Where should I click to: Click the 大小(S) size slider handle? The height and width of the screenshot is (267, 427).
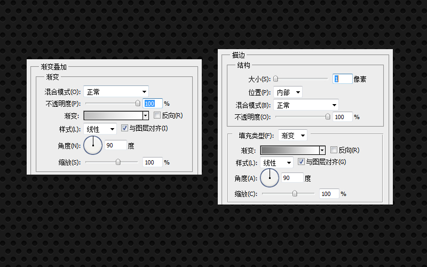(275, 79)
